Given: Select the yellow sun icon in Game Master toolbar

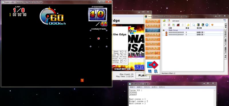Looking at the screenshot, I should point(164,25).
